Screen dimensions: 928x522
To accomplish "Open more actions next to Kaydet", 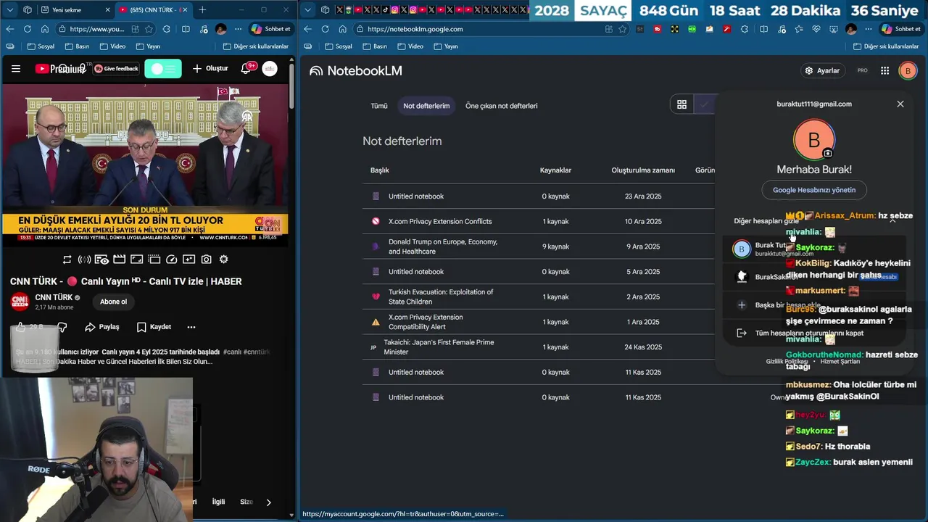I will click(x=191, y=327).
